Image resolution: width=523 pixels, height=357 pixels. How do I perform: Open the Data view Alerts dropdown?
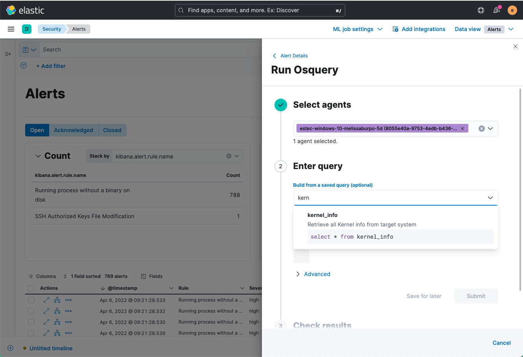tap(500, 29)
